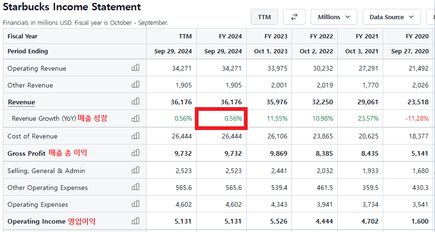Click the 9,869 gross profit value
The height and width of the screenshot is (232, 435).
[x=279, y=153]
